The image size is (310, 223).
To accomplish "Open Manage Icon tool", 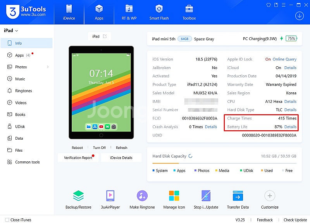I will pos(174,199).
